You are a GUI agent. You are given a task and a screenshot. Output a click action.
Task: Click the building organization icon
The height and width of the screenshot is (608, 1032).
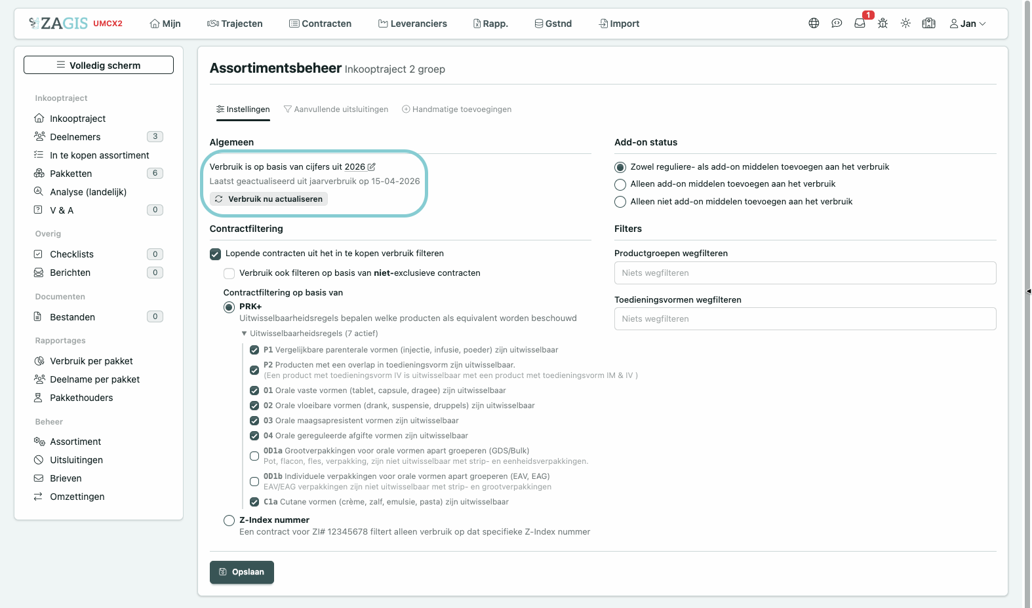click(x=928, y=23)
